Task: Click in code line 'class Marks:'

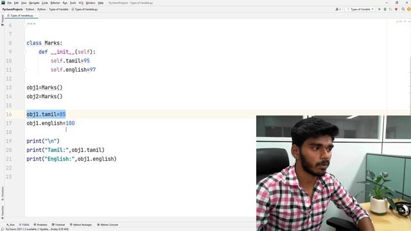Action: (44, 43)
